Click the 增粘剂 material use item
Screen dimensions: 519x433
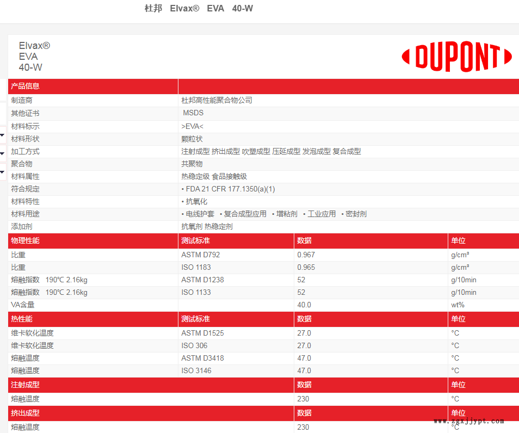[x=287, y=214]
